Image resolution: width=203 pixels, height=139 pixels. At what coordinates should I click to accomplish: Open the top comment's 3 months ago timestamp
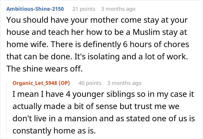pyautogui.click(x=118, y=9)
